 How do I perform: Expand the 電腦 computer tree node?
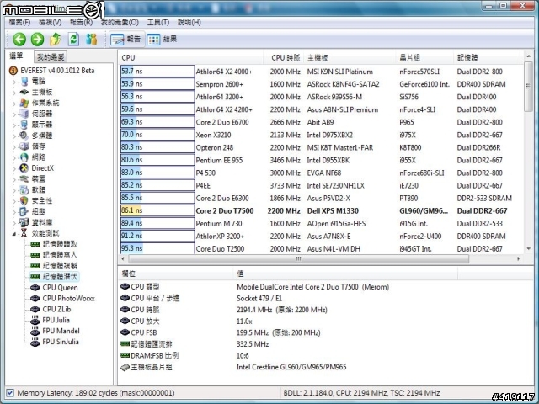tap(14, 82)
